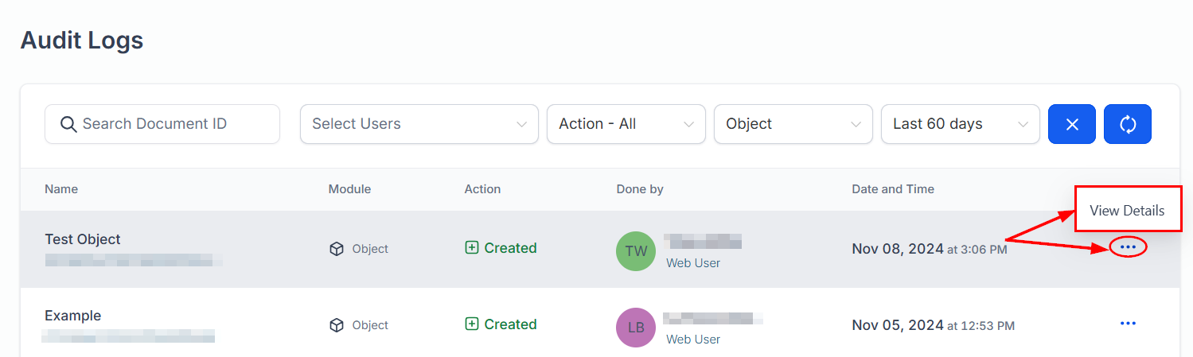Screen dimensions: 1193x357
Task: Click the Name column header
Action: pos(61,189)
